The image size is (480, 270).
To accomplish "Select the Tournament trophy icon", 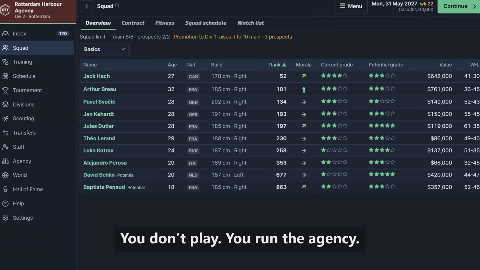I will tap(5, 90).
